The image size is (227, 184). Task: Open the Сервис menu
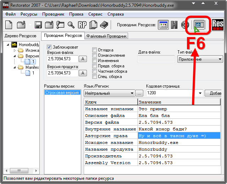(x=95, y=14)
